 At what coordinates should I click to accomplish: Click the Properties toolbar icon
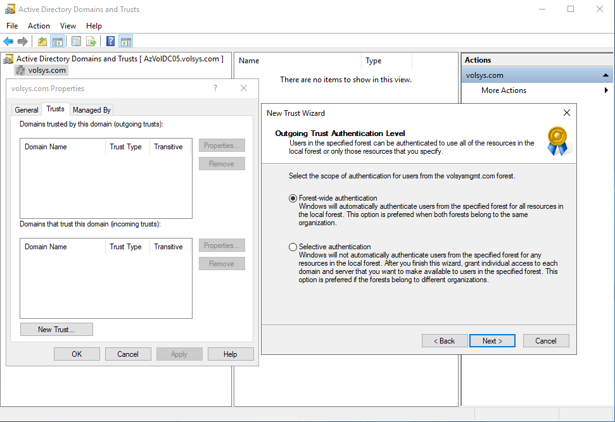[76, 42]
